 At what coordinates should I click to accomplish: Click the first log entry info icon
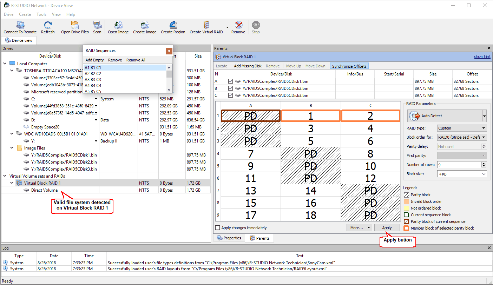click(x=5, y=263)
